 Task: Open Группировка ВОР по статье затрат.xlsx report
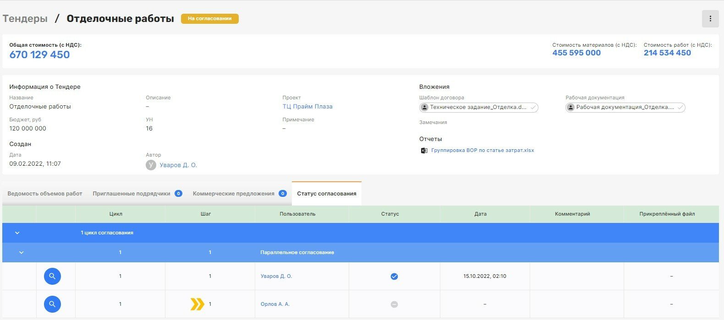(482, 150)
